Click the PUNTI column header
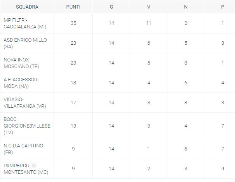235x182 pixels. click(x=73, y=7)
